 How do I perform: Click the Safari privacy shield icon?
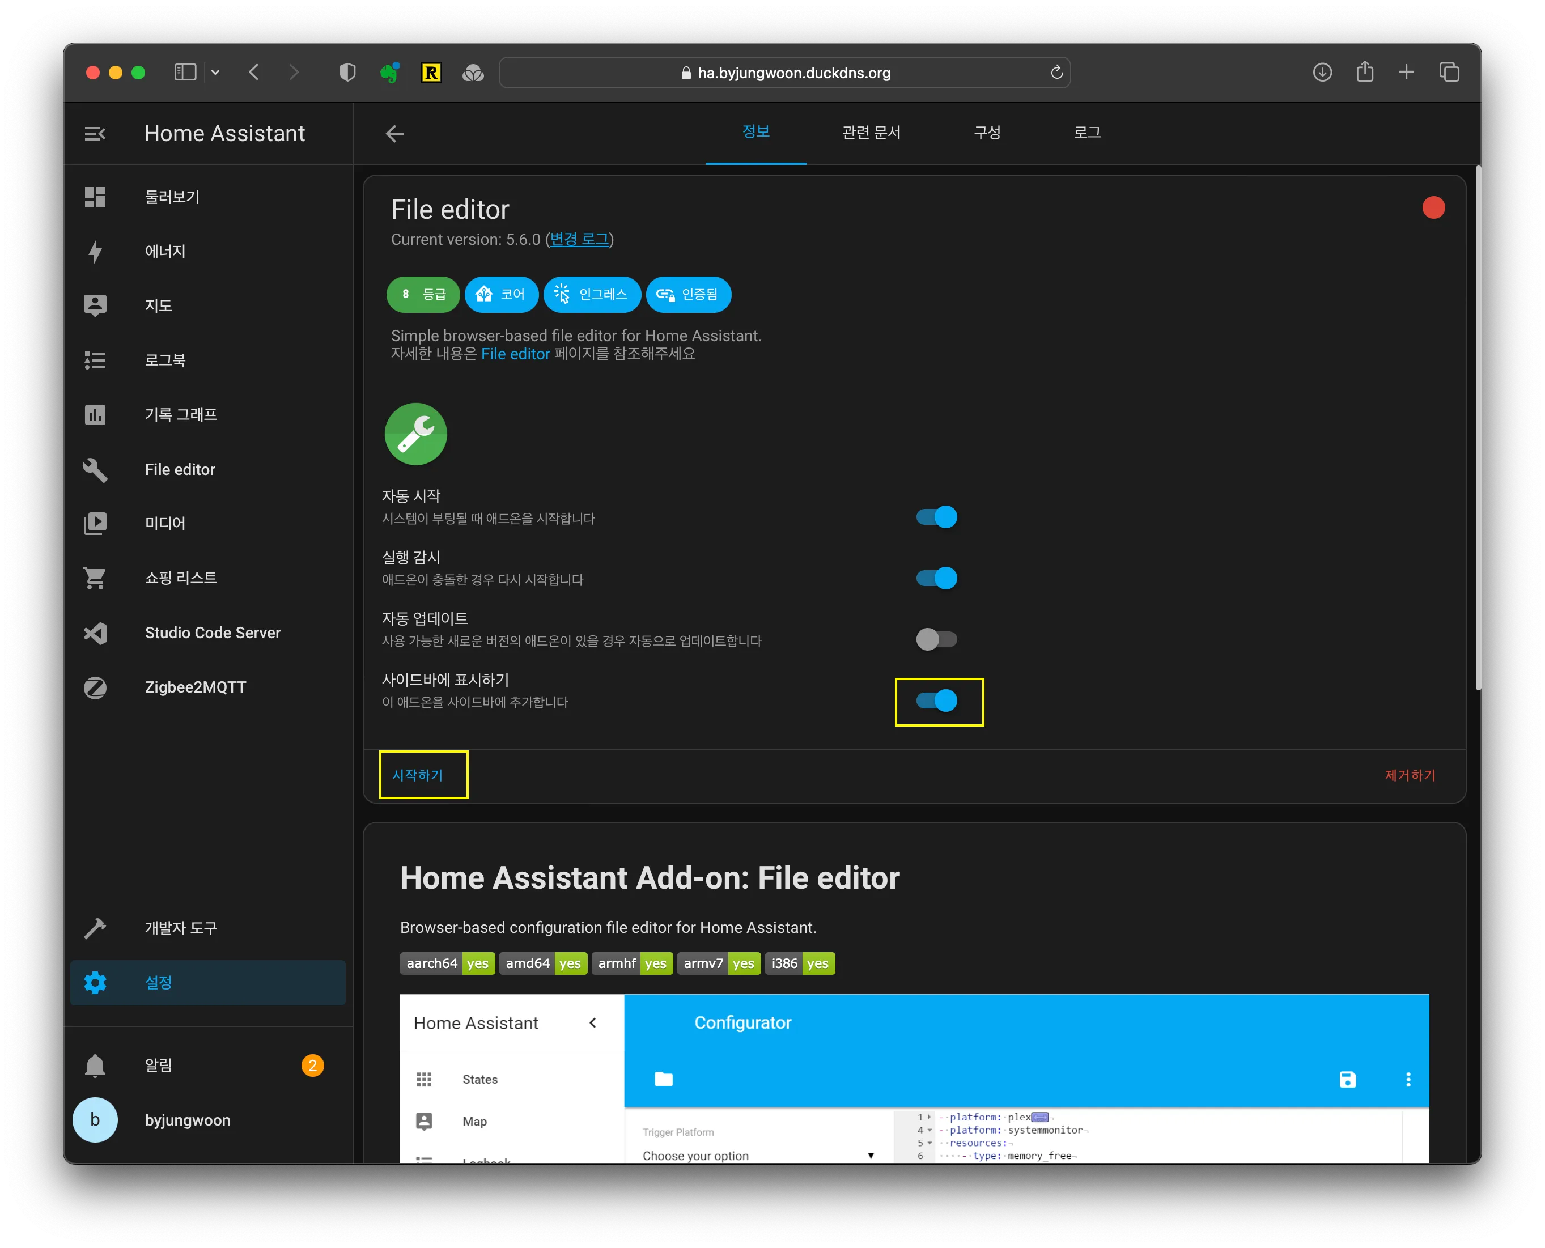point(347,73)
